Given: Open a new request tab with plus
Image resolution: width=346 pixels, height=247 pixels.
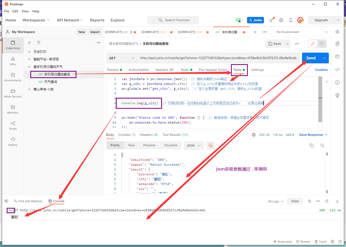Looking at the screenshot, I should pyautogui.click(x=255, y=32).
